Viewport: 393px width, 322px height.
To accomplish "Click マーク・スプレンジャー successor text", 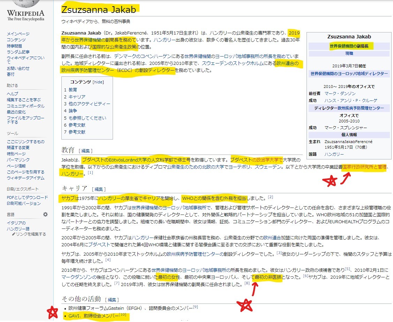I will coord(346,128).
